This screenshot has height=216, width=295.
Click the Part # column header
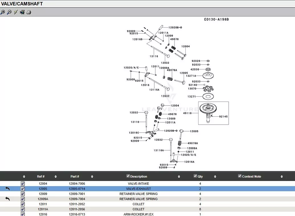pos(75,177)
